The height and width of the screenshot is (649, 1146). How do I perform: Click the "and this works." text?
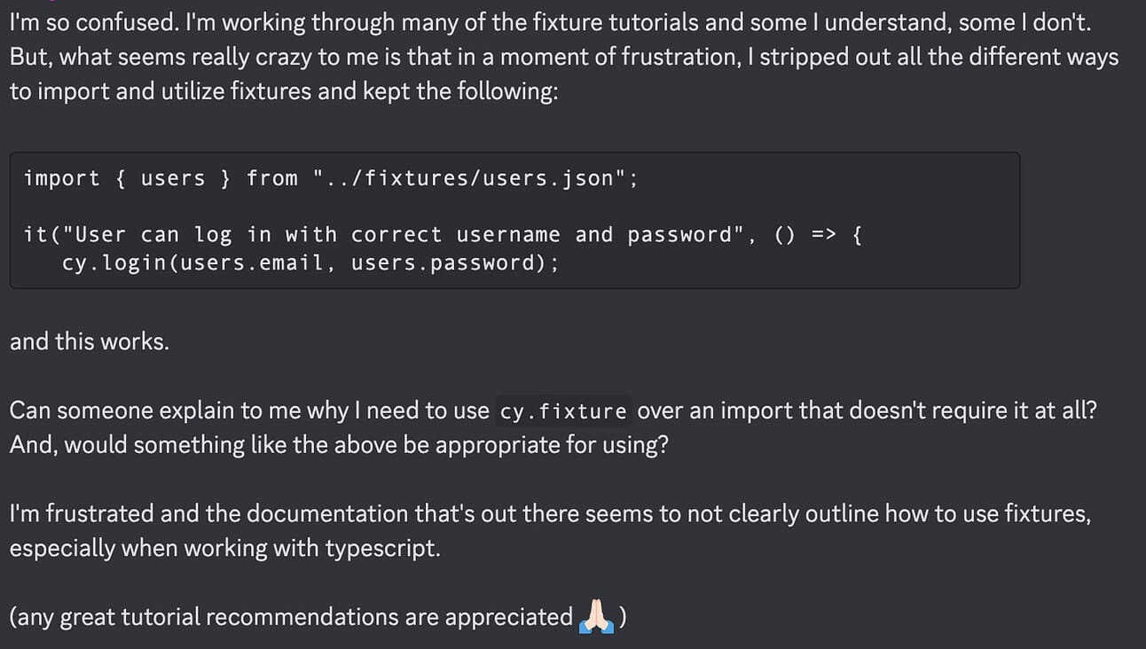point(90,341)
